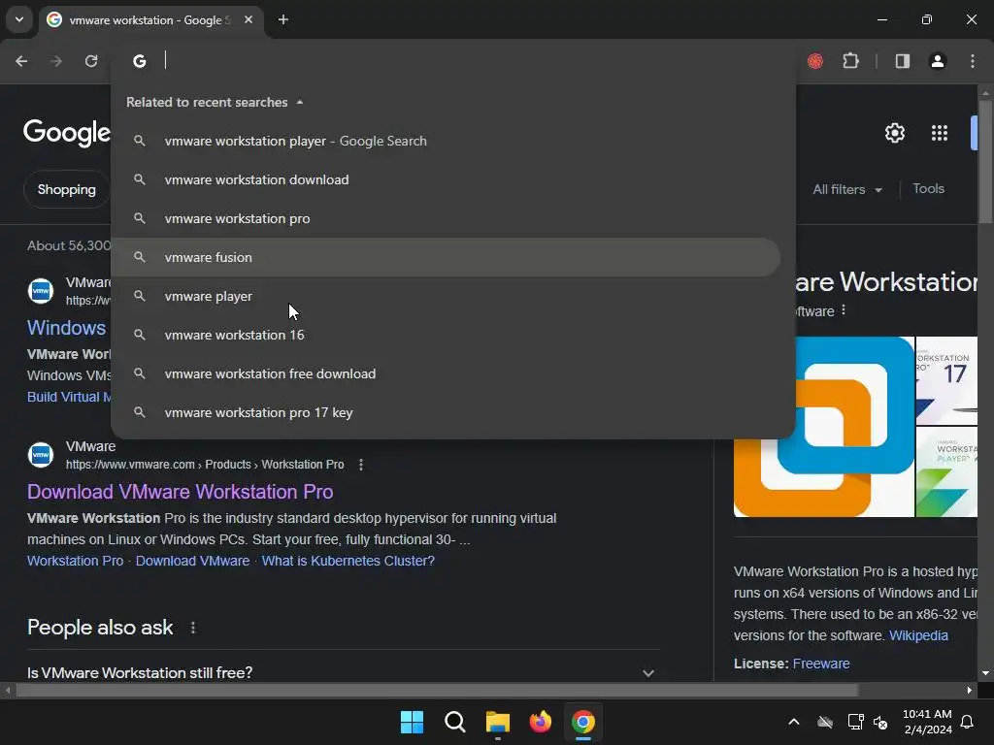Click the Freeware license link

821,664
